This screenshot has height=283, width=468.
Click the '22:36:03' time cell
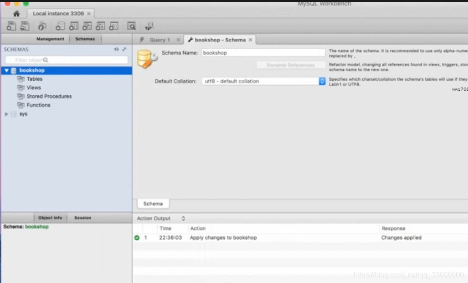click(x=170, y=238)
